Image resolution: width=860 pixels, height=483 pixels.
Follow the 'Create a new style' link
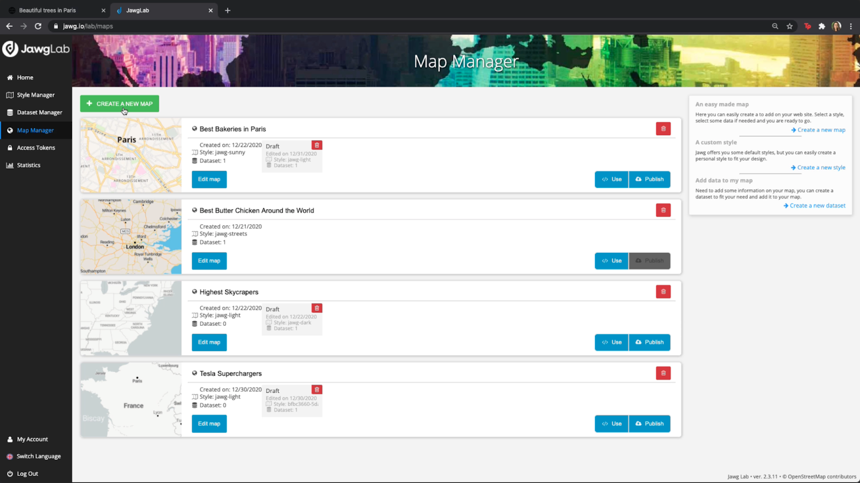pyautogui.click(x=818, y=167)
